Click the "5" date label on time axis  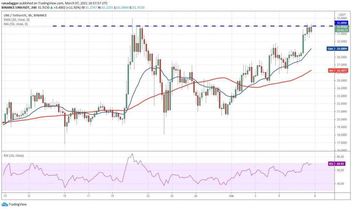[279, 196]
